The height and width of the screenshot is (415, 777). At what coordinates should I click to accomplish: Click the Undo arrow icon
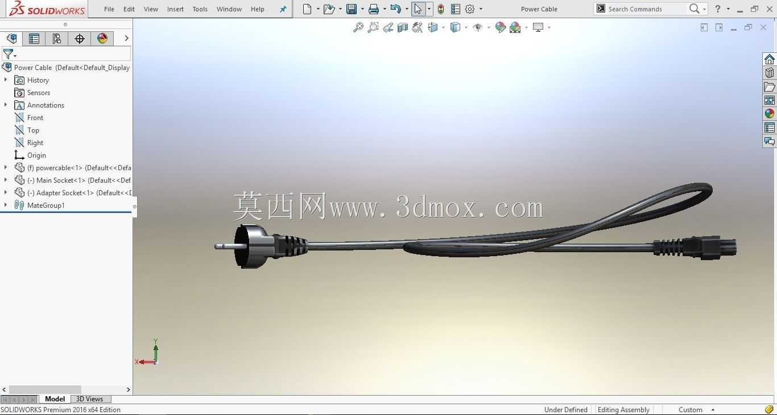click(x=396, y=9)
